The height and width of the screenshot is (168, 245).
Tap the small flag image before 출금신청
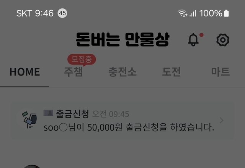(48, 113)
